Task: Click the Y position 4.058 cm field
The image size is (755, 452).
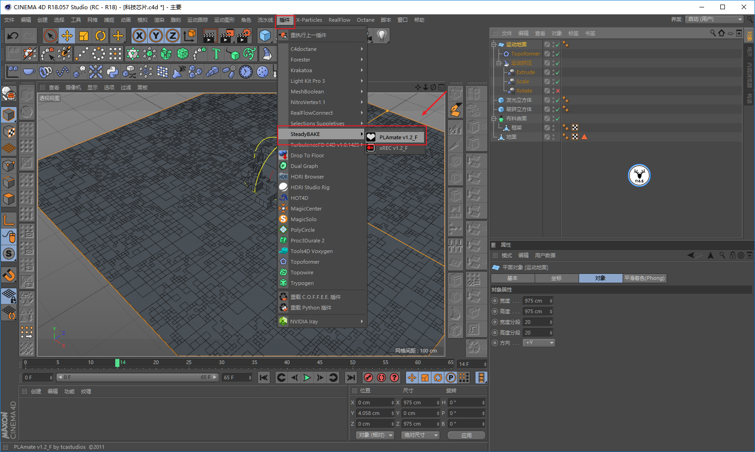Action: click(x=375, y=413)
